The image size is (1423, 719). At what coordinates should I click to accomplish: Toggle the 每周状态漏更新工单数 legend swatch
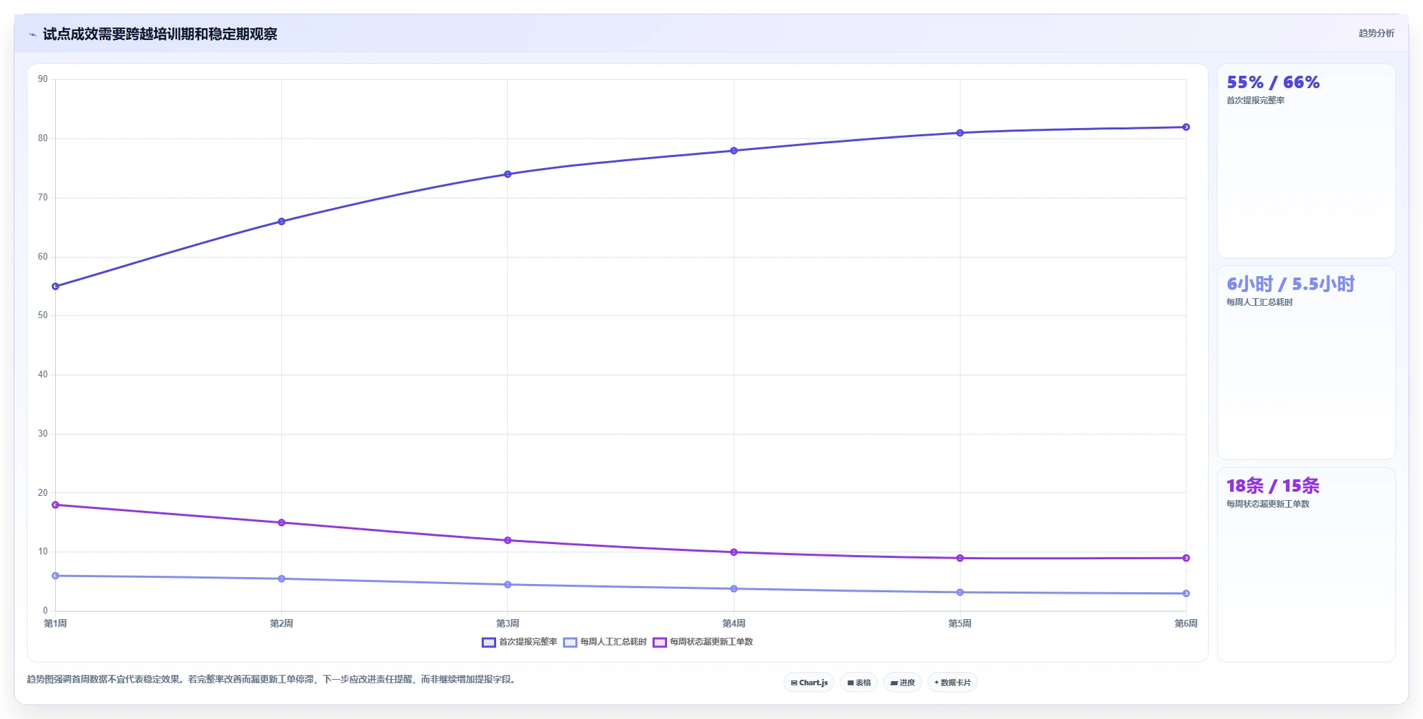click(659, 642)
